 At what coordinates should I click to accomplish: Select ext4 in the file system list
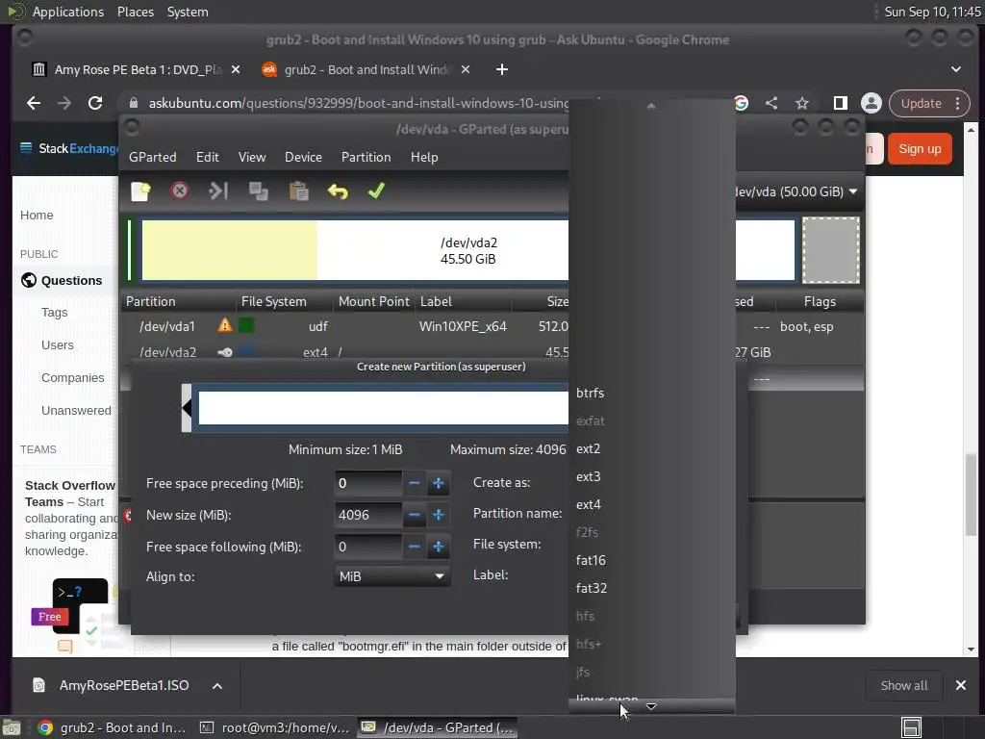[651, 504]
